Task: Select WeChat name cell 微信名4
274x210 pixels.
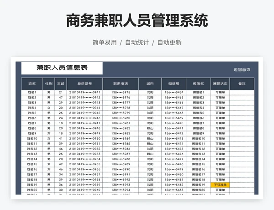Action: pos(199,108)
